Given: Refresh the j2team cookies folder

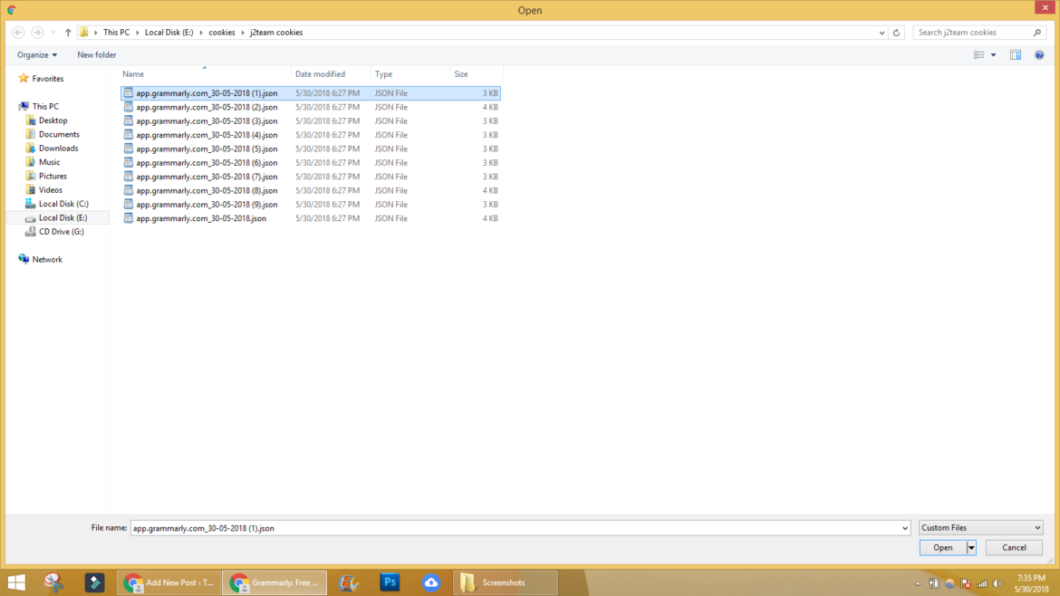Looking at the screenshot, I should (x=896, y=33).
